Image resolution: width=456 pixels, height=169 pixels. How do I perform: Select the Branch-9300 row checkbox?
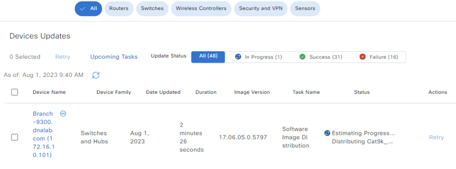(15, 137)
